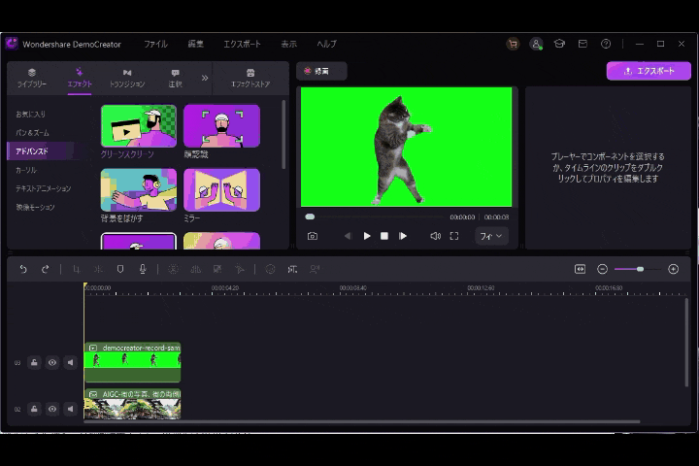Add a marker with the shield icon
The image size is (699, 466).
(120, 269)
